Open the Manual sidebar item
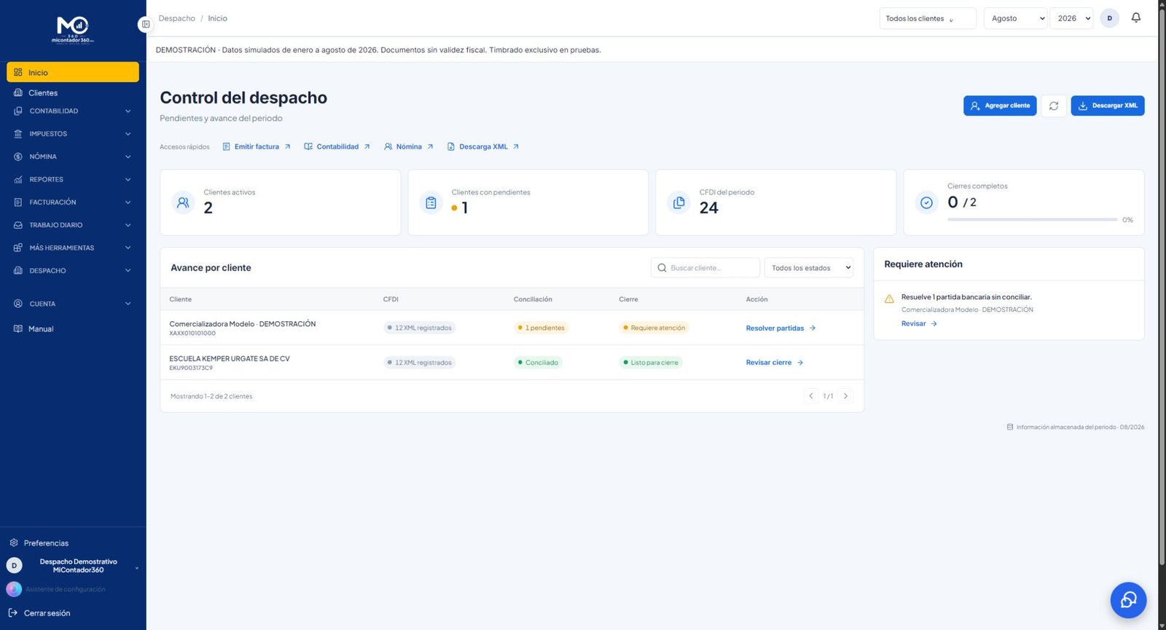 [73, 329]
